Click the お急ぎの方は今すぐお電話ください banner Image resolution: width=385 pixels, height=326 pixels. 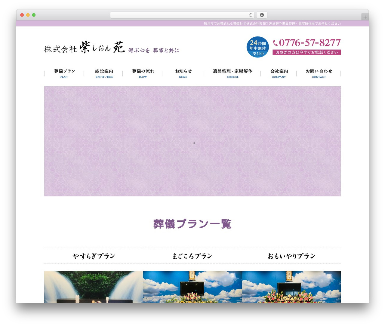[306, 52]
